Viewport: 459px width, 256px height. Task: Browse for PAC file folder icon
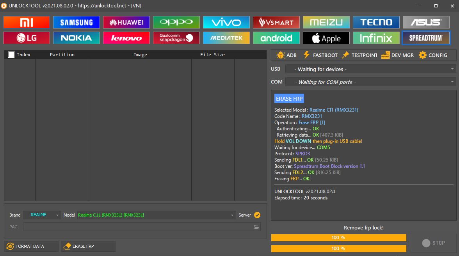point(256,227)
